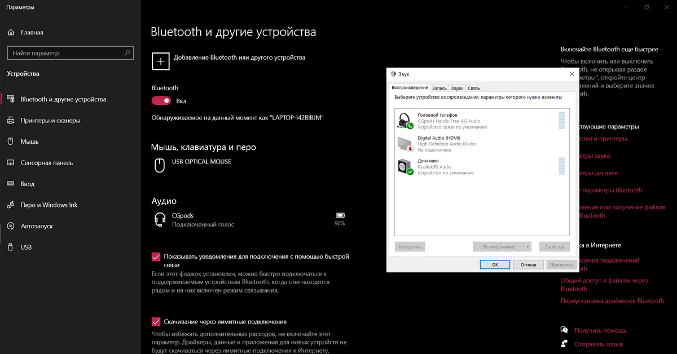
Task: Open Общий доступ к файлам через Bluetooth link
Action: pos(604,285)
